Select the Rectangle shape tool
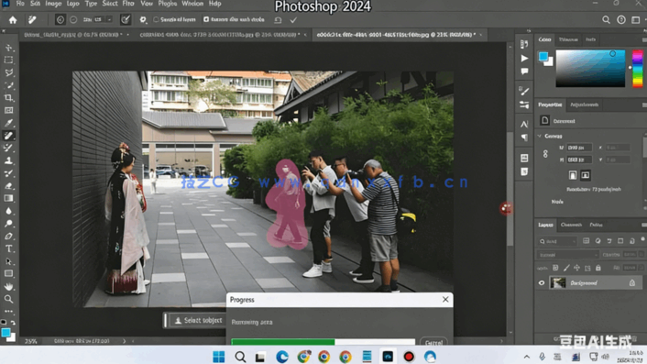647x364 pixels. coord(8,273)
